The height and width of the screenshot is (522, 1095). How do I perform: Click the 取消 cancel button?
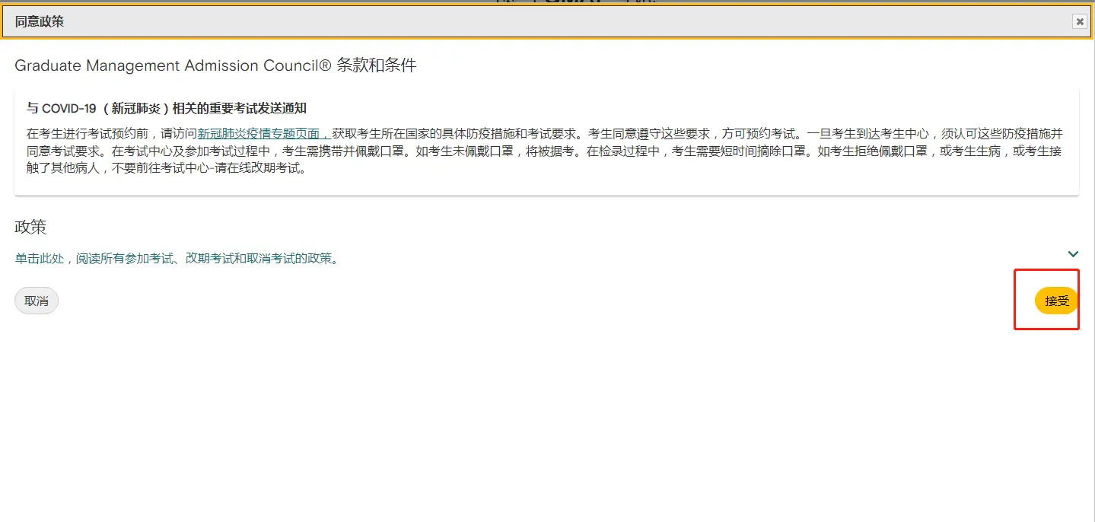[37, 301]
